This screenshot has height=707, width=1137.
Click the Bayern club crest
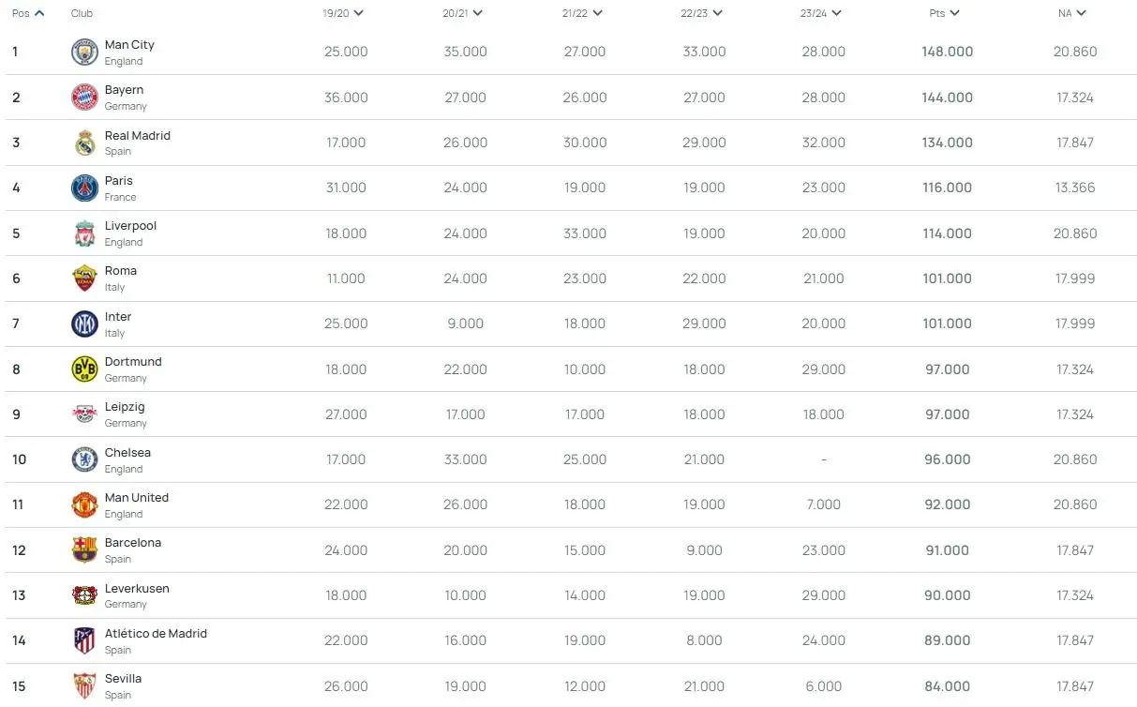click(84, 98)
